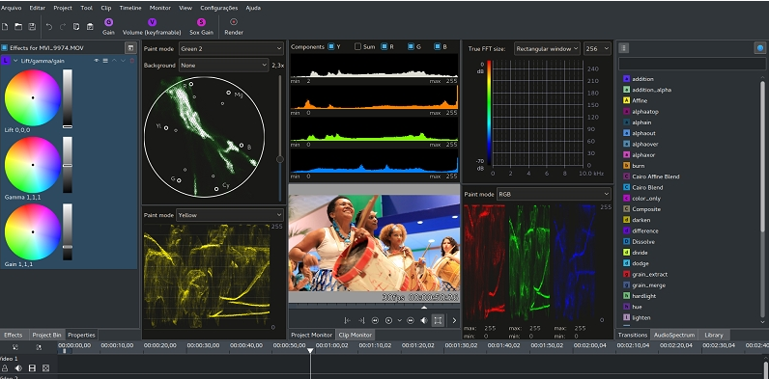Screen dimensions: 769x379
Task: Click the undo arrow icon
Action: coord(49,26)
